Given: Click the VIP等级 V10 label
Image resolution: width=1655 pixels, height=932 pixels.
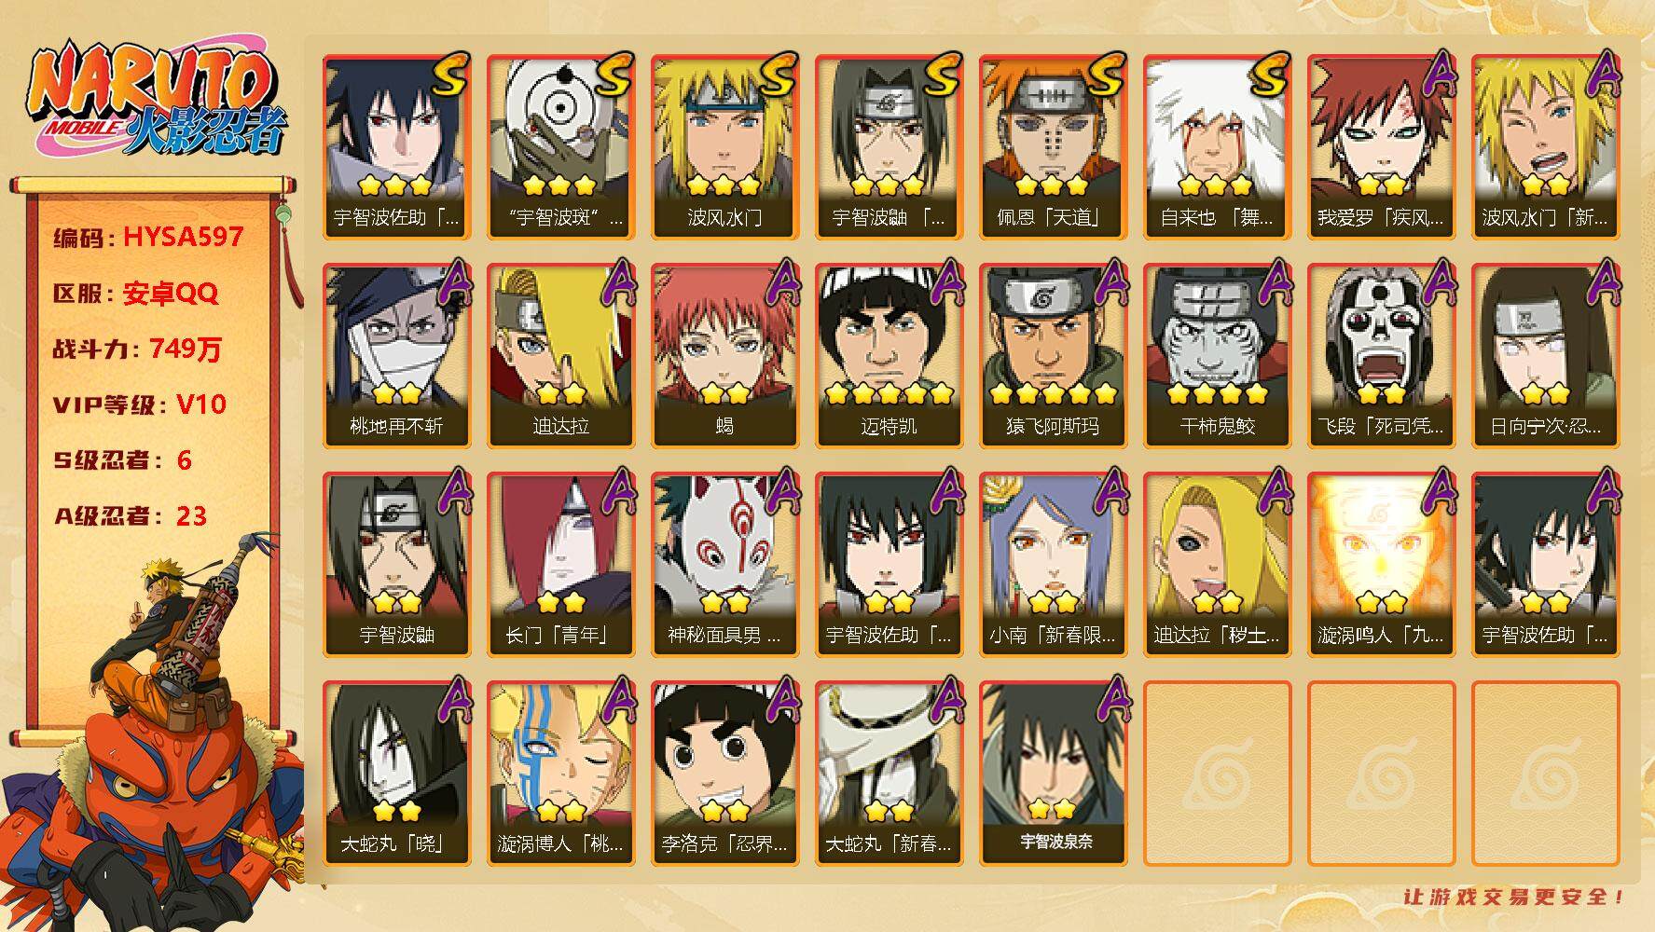Looking at the screenshot, I should pyautogui.click(x=140, y=404).
